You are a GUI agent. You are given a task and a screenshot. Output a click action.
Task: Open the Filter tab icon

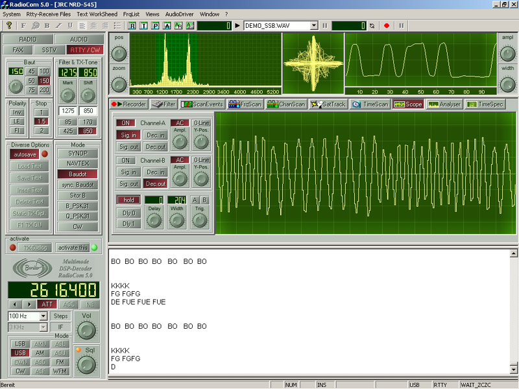(x=163, y=104)
